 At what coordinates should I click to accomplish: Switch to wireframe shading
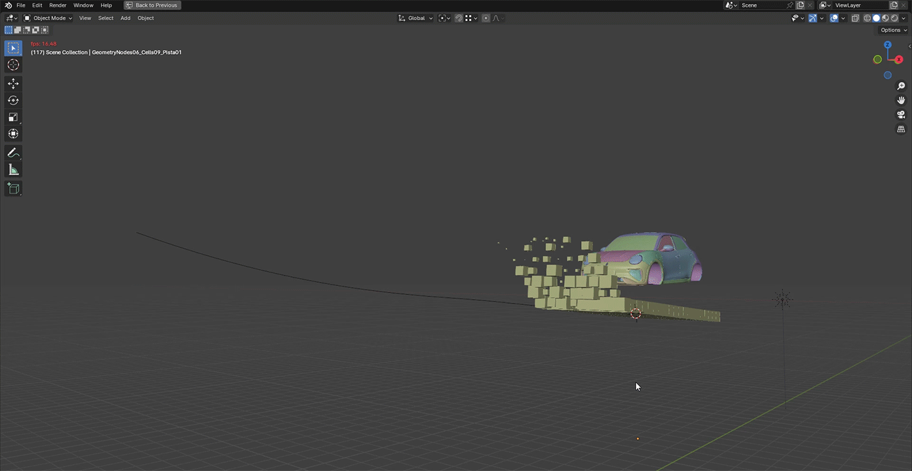click(867, 18)
